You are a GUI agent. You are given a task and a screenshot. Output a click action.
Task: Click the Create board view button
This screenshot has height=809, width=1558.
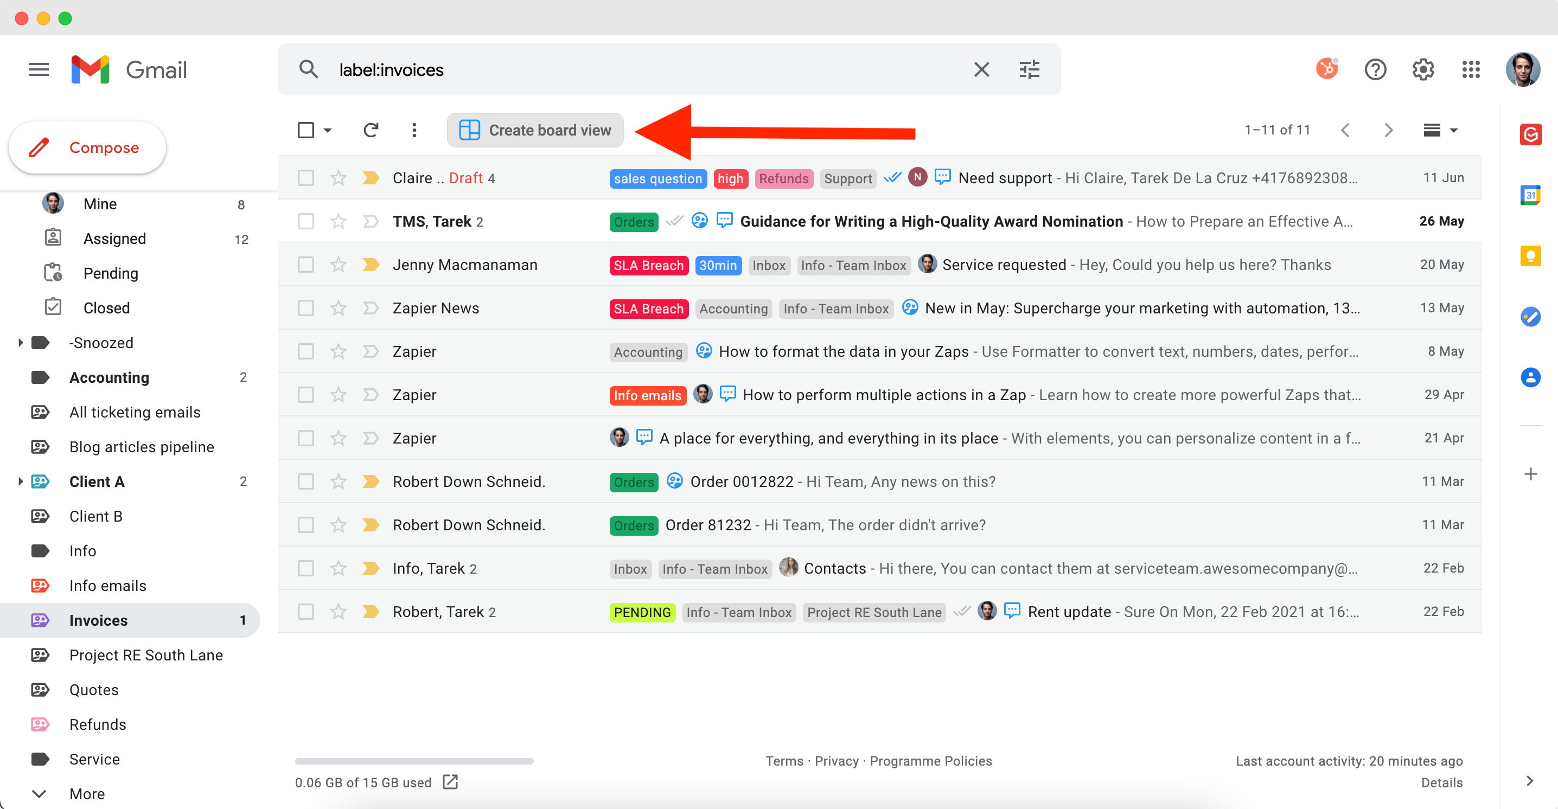[x=535, y=130]
